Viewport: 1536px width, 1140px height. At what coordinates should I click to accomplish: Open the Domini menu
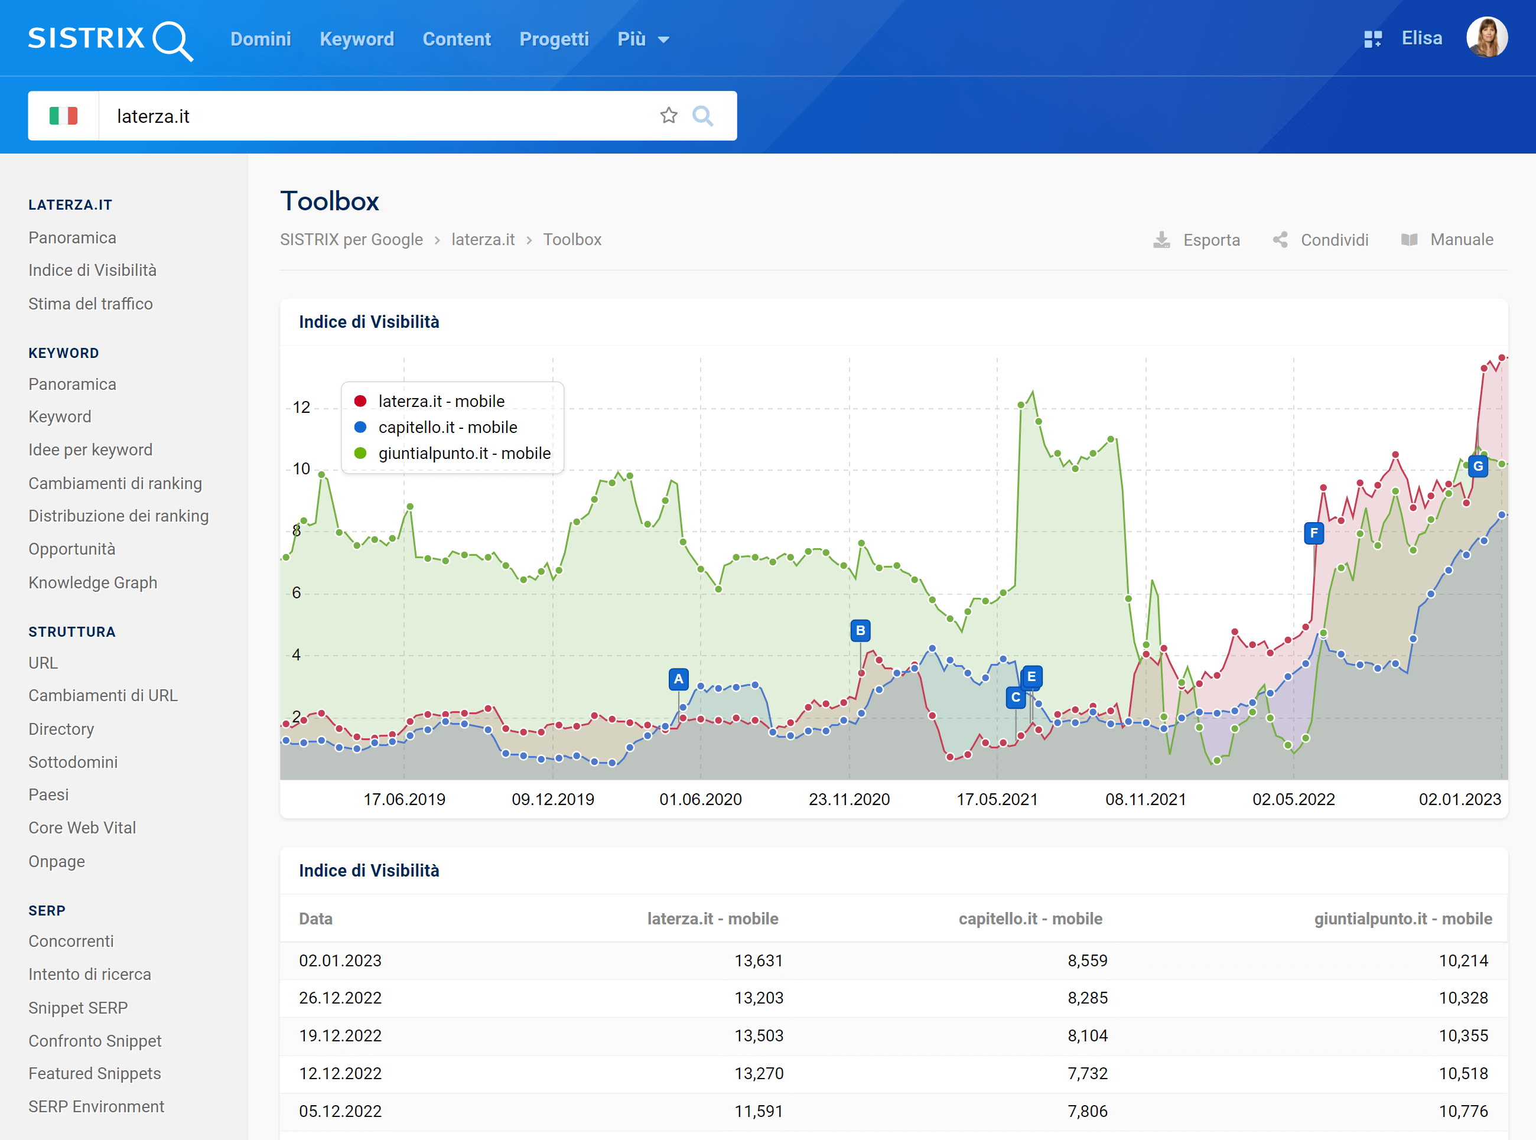261,38
